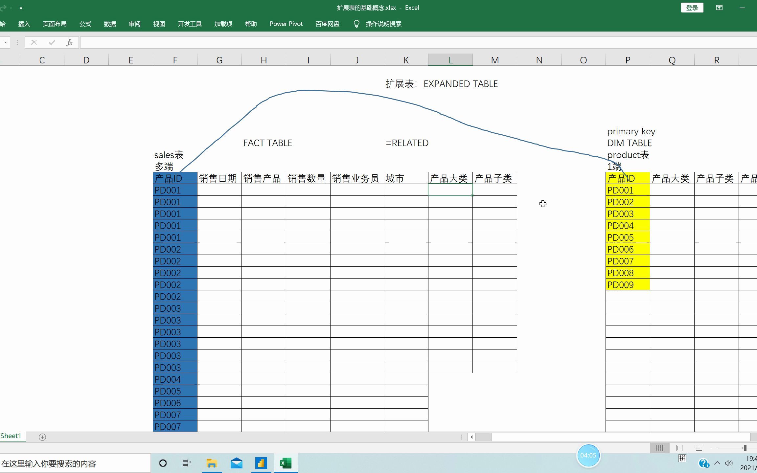
Task: Click the horizontal scrollbar left arrow
Action: (471, 437)
